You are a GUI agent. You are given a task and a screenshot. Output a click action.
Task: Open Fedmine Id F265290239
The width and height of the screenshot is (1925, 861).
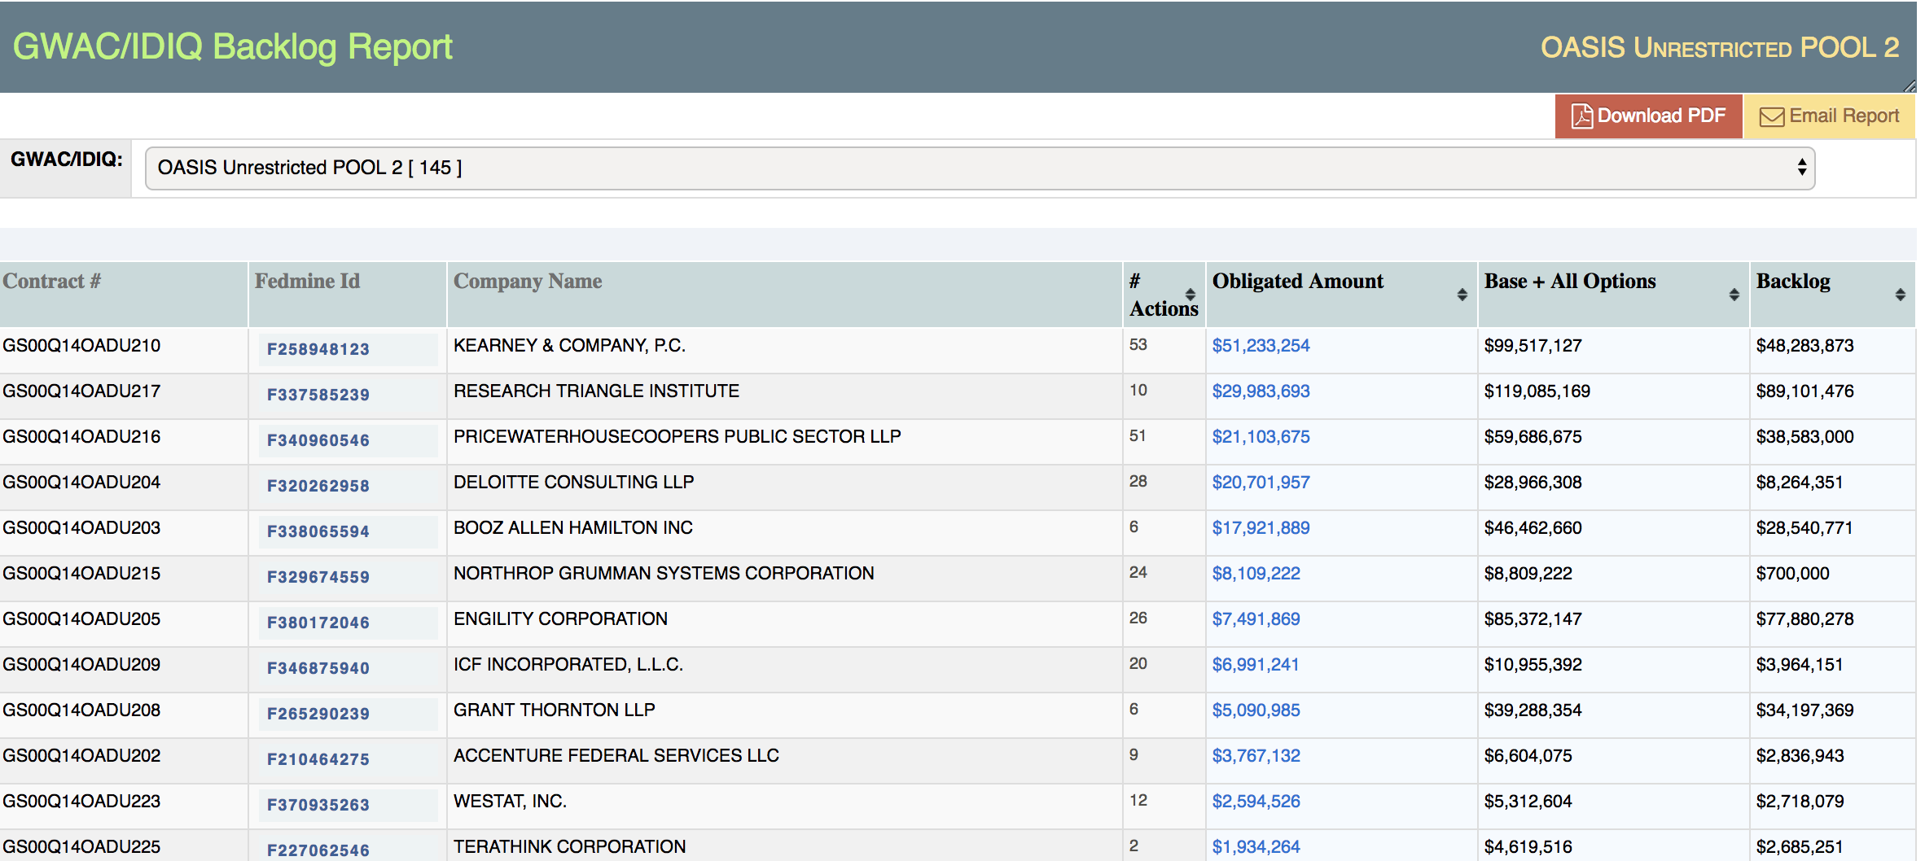click(x=318, y=714)
